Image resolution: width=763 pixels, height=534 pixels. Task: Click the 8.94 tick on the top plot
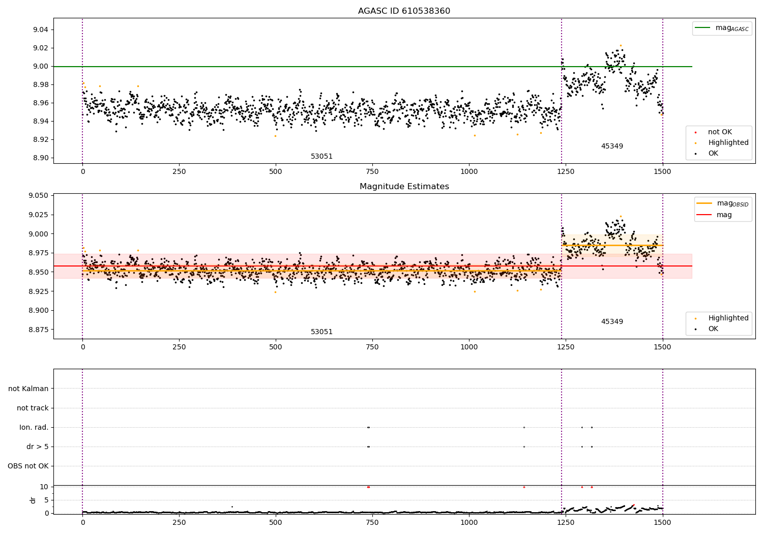click(x=40, y=122)
